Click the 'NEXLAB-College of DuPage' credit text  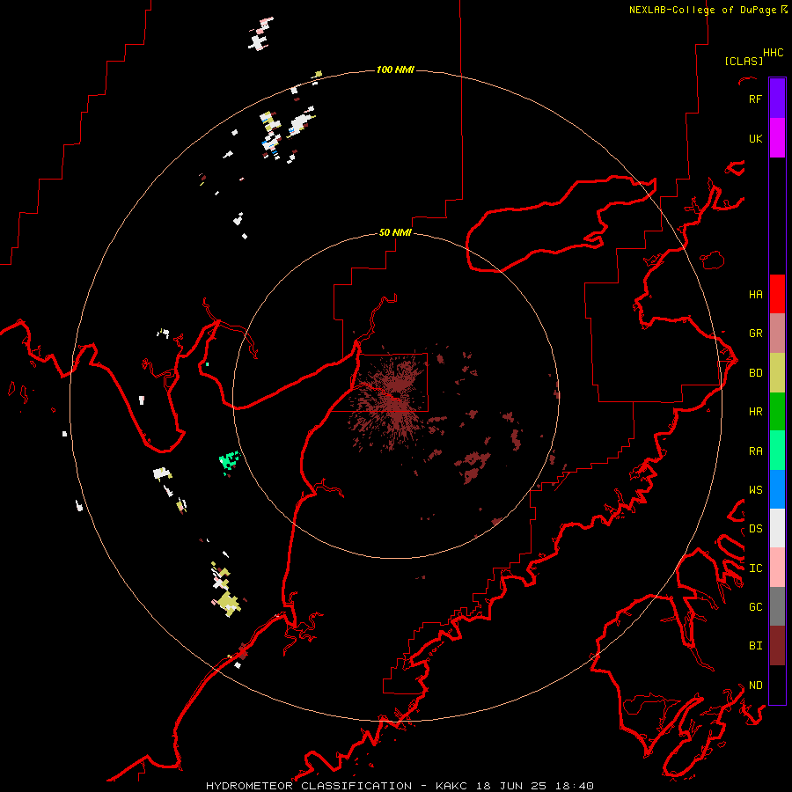click(702, 10)
